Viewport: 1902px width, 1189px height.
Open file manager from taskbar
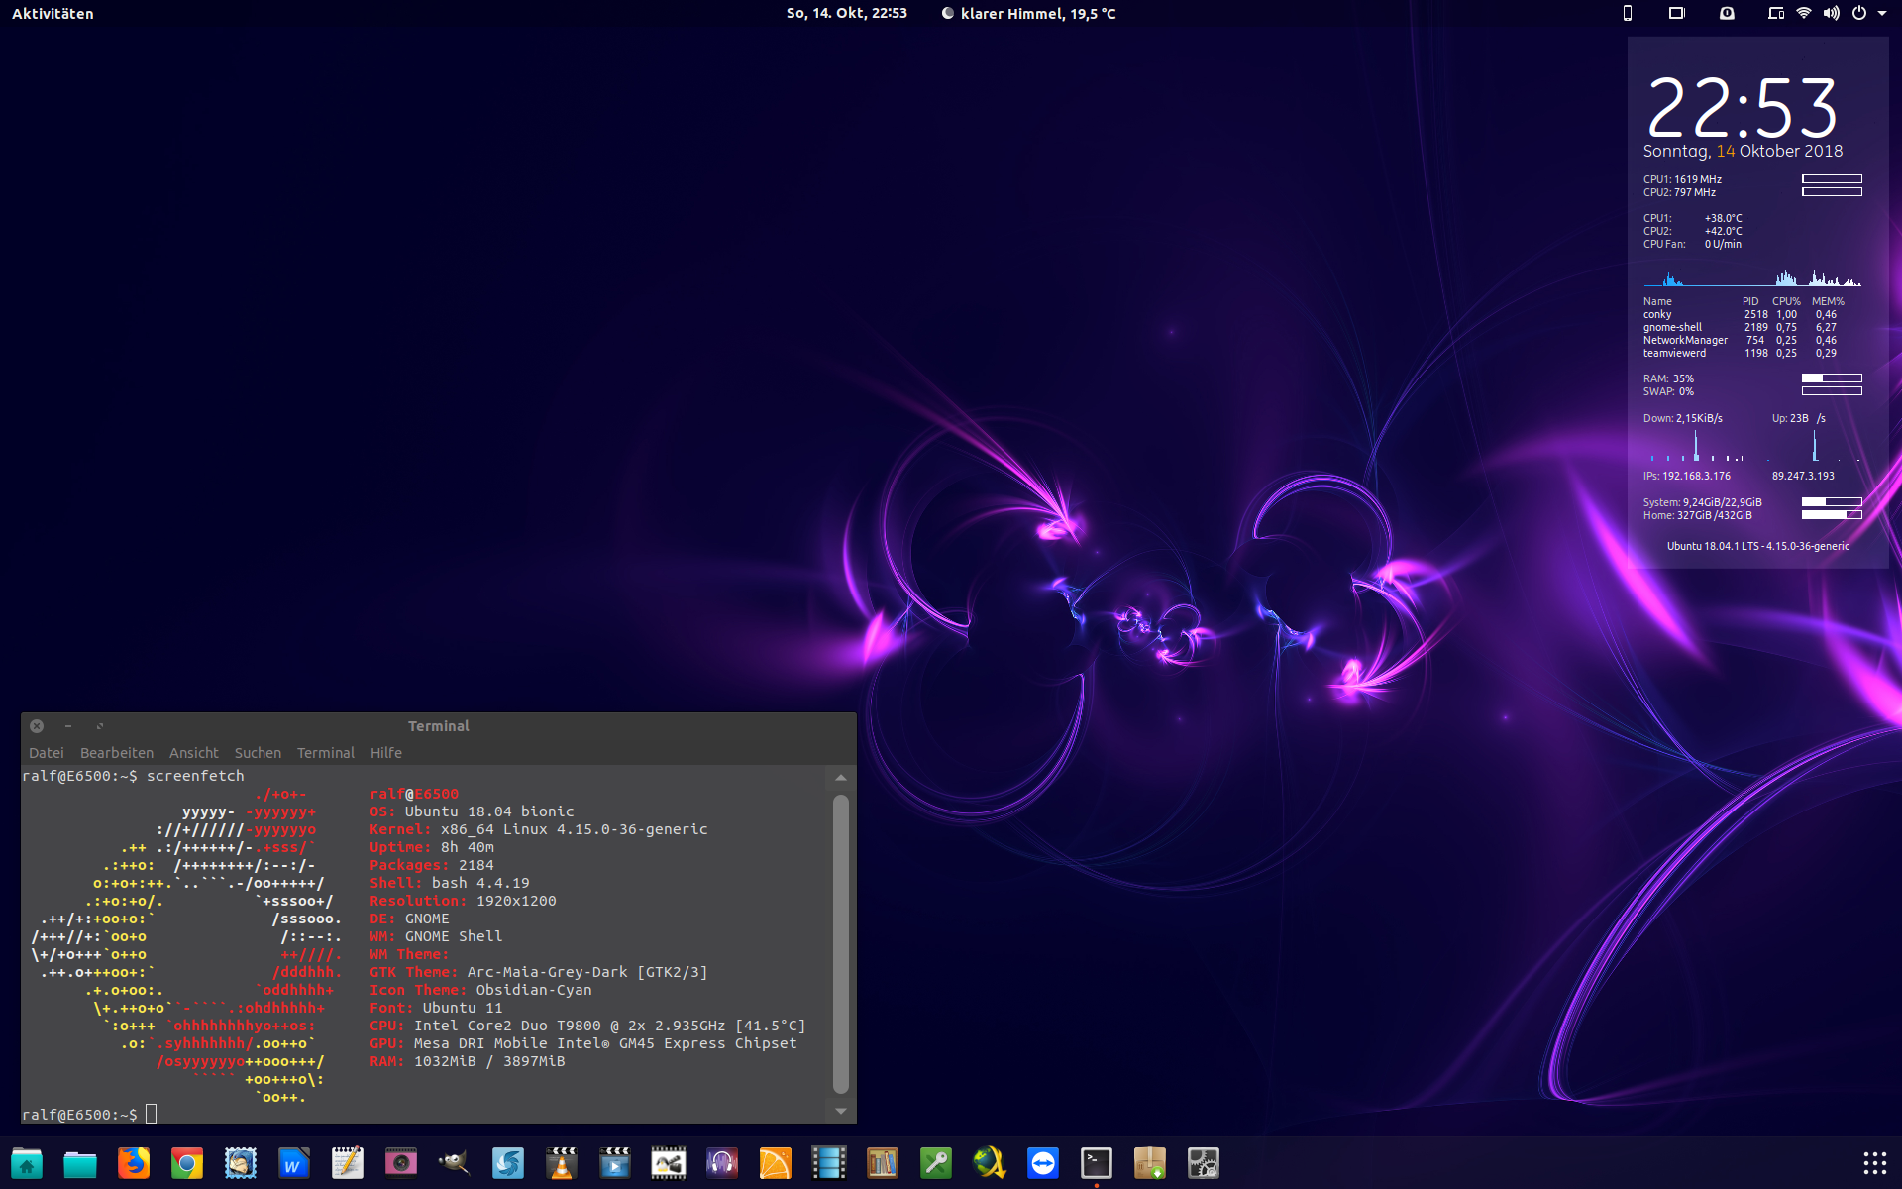pos(78,1163)
